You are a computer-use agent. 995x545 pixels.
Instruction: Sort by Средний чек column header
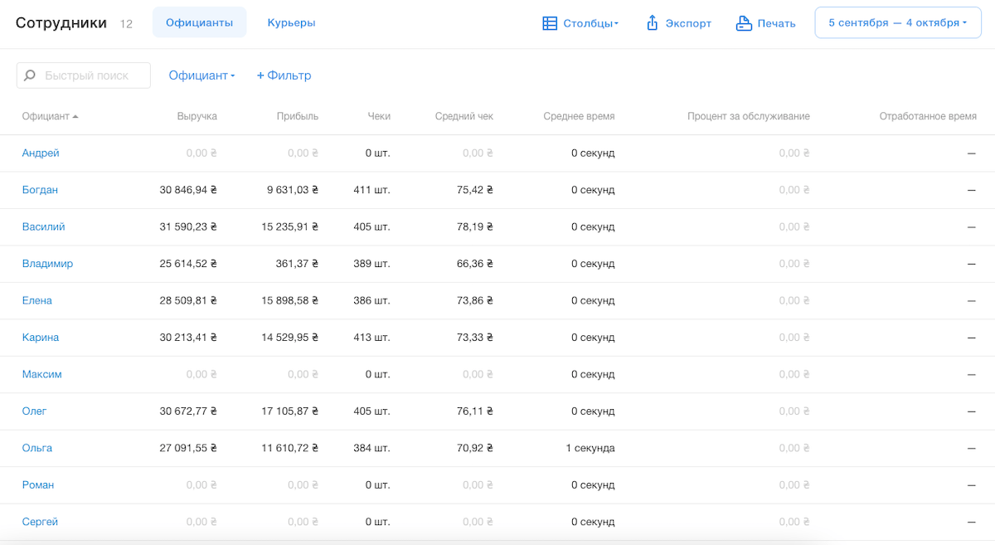click(x=464, y=117)
